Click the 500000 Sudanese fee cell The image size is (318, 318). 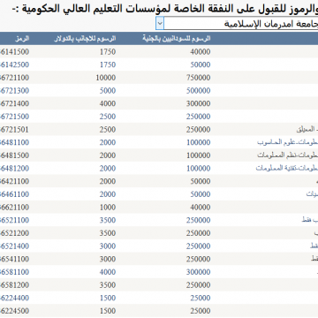(198, 91)
